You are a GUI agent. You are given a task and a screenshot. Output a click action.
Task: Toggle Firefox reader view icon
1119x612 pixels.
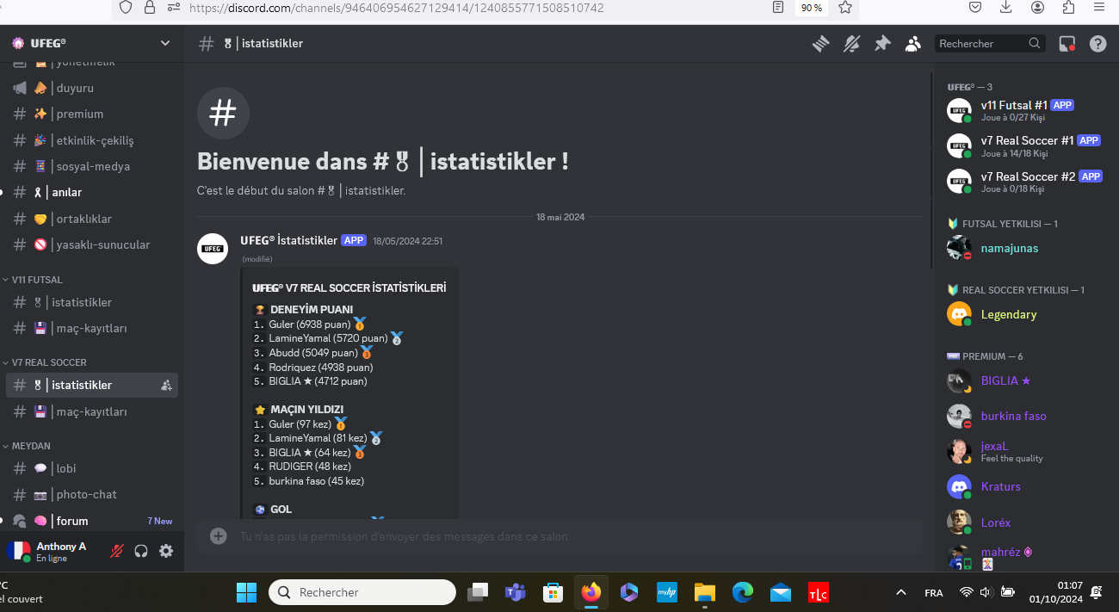pos(778,8)
